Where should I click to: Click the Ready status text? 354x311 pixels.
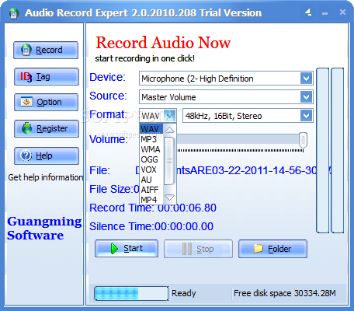point(184,293)
